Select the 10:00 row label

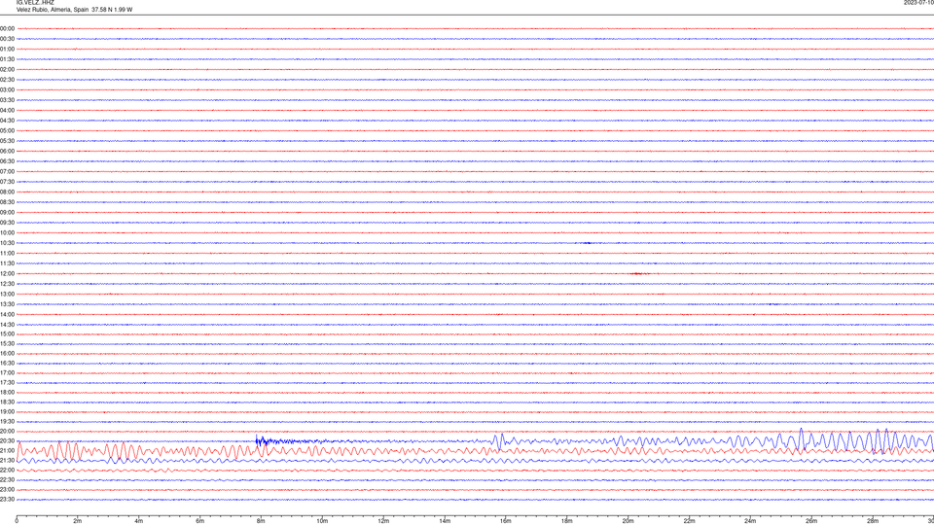click(x=7, y=232)
